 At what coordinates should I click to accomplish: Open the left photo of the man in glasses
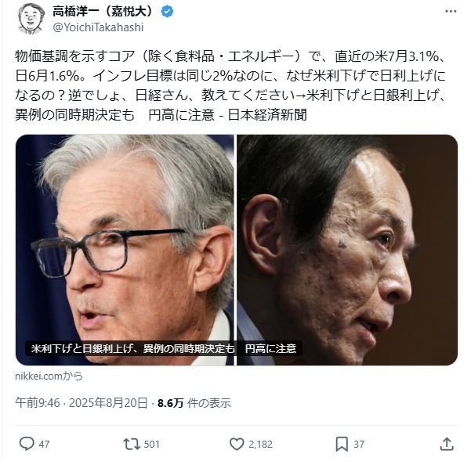(125, 250)
